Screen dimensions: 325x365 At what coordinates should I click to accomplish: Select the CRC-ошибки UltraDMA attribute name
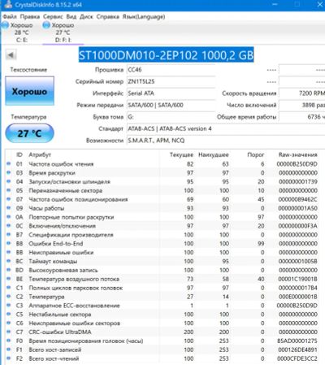[60, 332]
